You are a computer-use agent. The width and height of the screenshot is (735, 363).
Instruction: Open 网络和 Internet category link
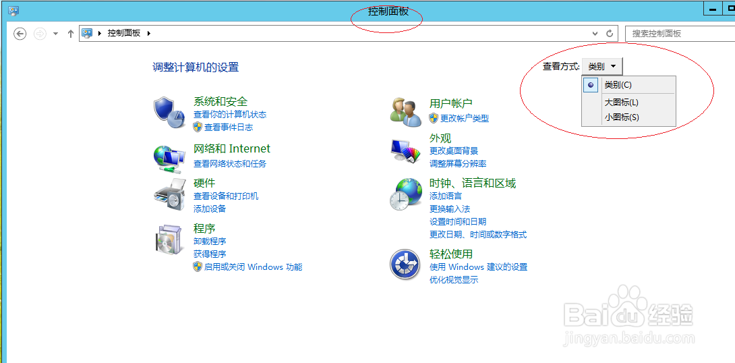point(232,148)
